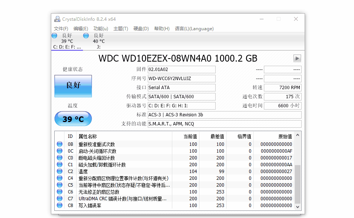
Task: Select the 重新校准重试次数 attribute row
Action: [175, 144]
